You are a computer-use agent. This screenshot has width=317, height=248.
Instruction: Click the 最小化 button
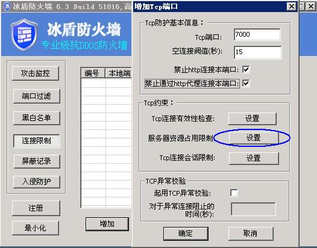coord(36,228)
